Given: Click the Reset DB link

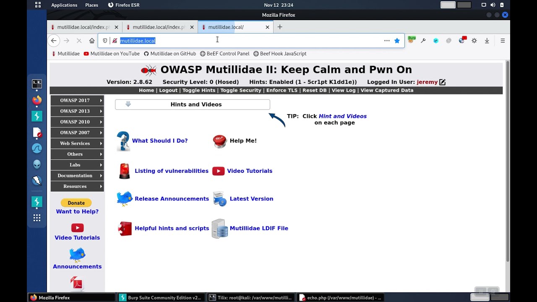Looking at the screenshot, I should (315, 90).
